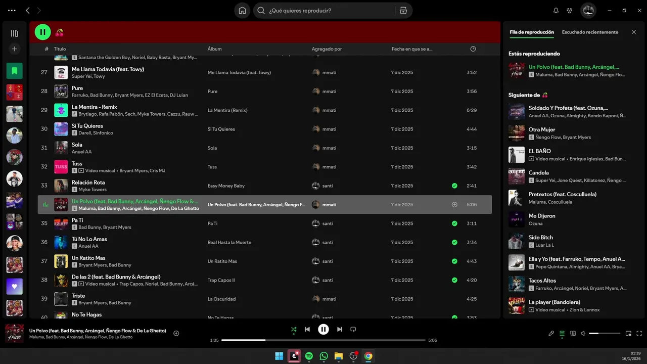This screenshot has height=364, width=647.
Task: Open the lyrics microphone icon
Action: [551, 334]
